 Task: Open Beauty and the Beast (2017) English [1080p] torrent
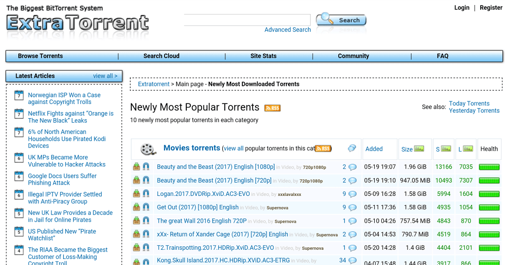[x=216, y=167]
